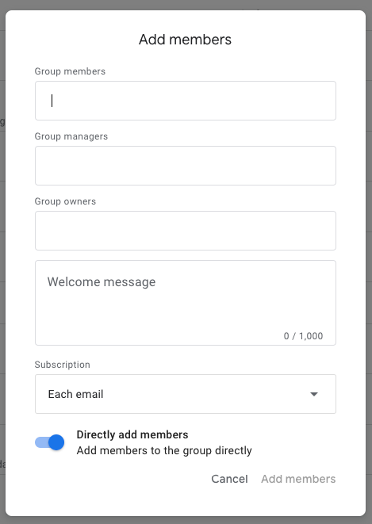This screenshot has width=372, height=524.
Task: Focus the Group members input field
Action: point(186,101)
